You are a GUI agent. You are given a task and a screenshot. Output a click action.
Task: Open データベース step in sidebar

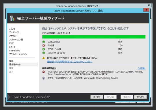pyautogui.click(x=14, y=32)
